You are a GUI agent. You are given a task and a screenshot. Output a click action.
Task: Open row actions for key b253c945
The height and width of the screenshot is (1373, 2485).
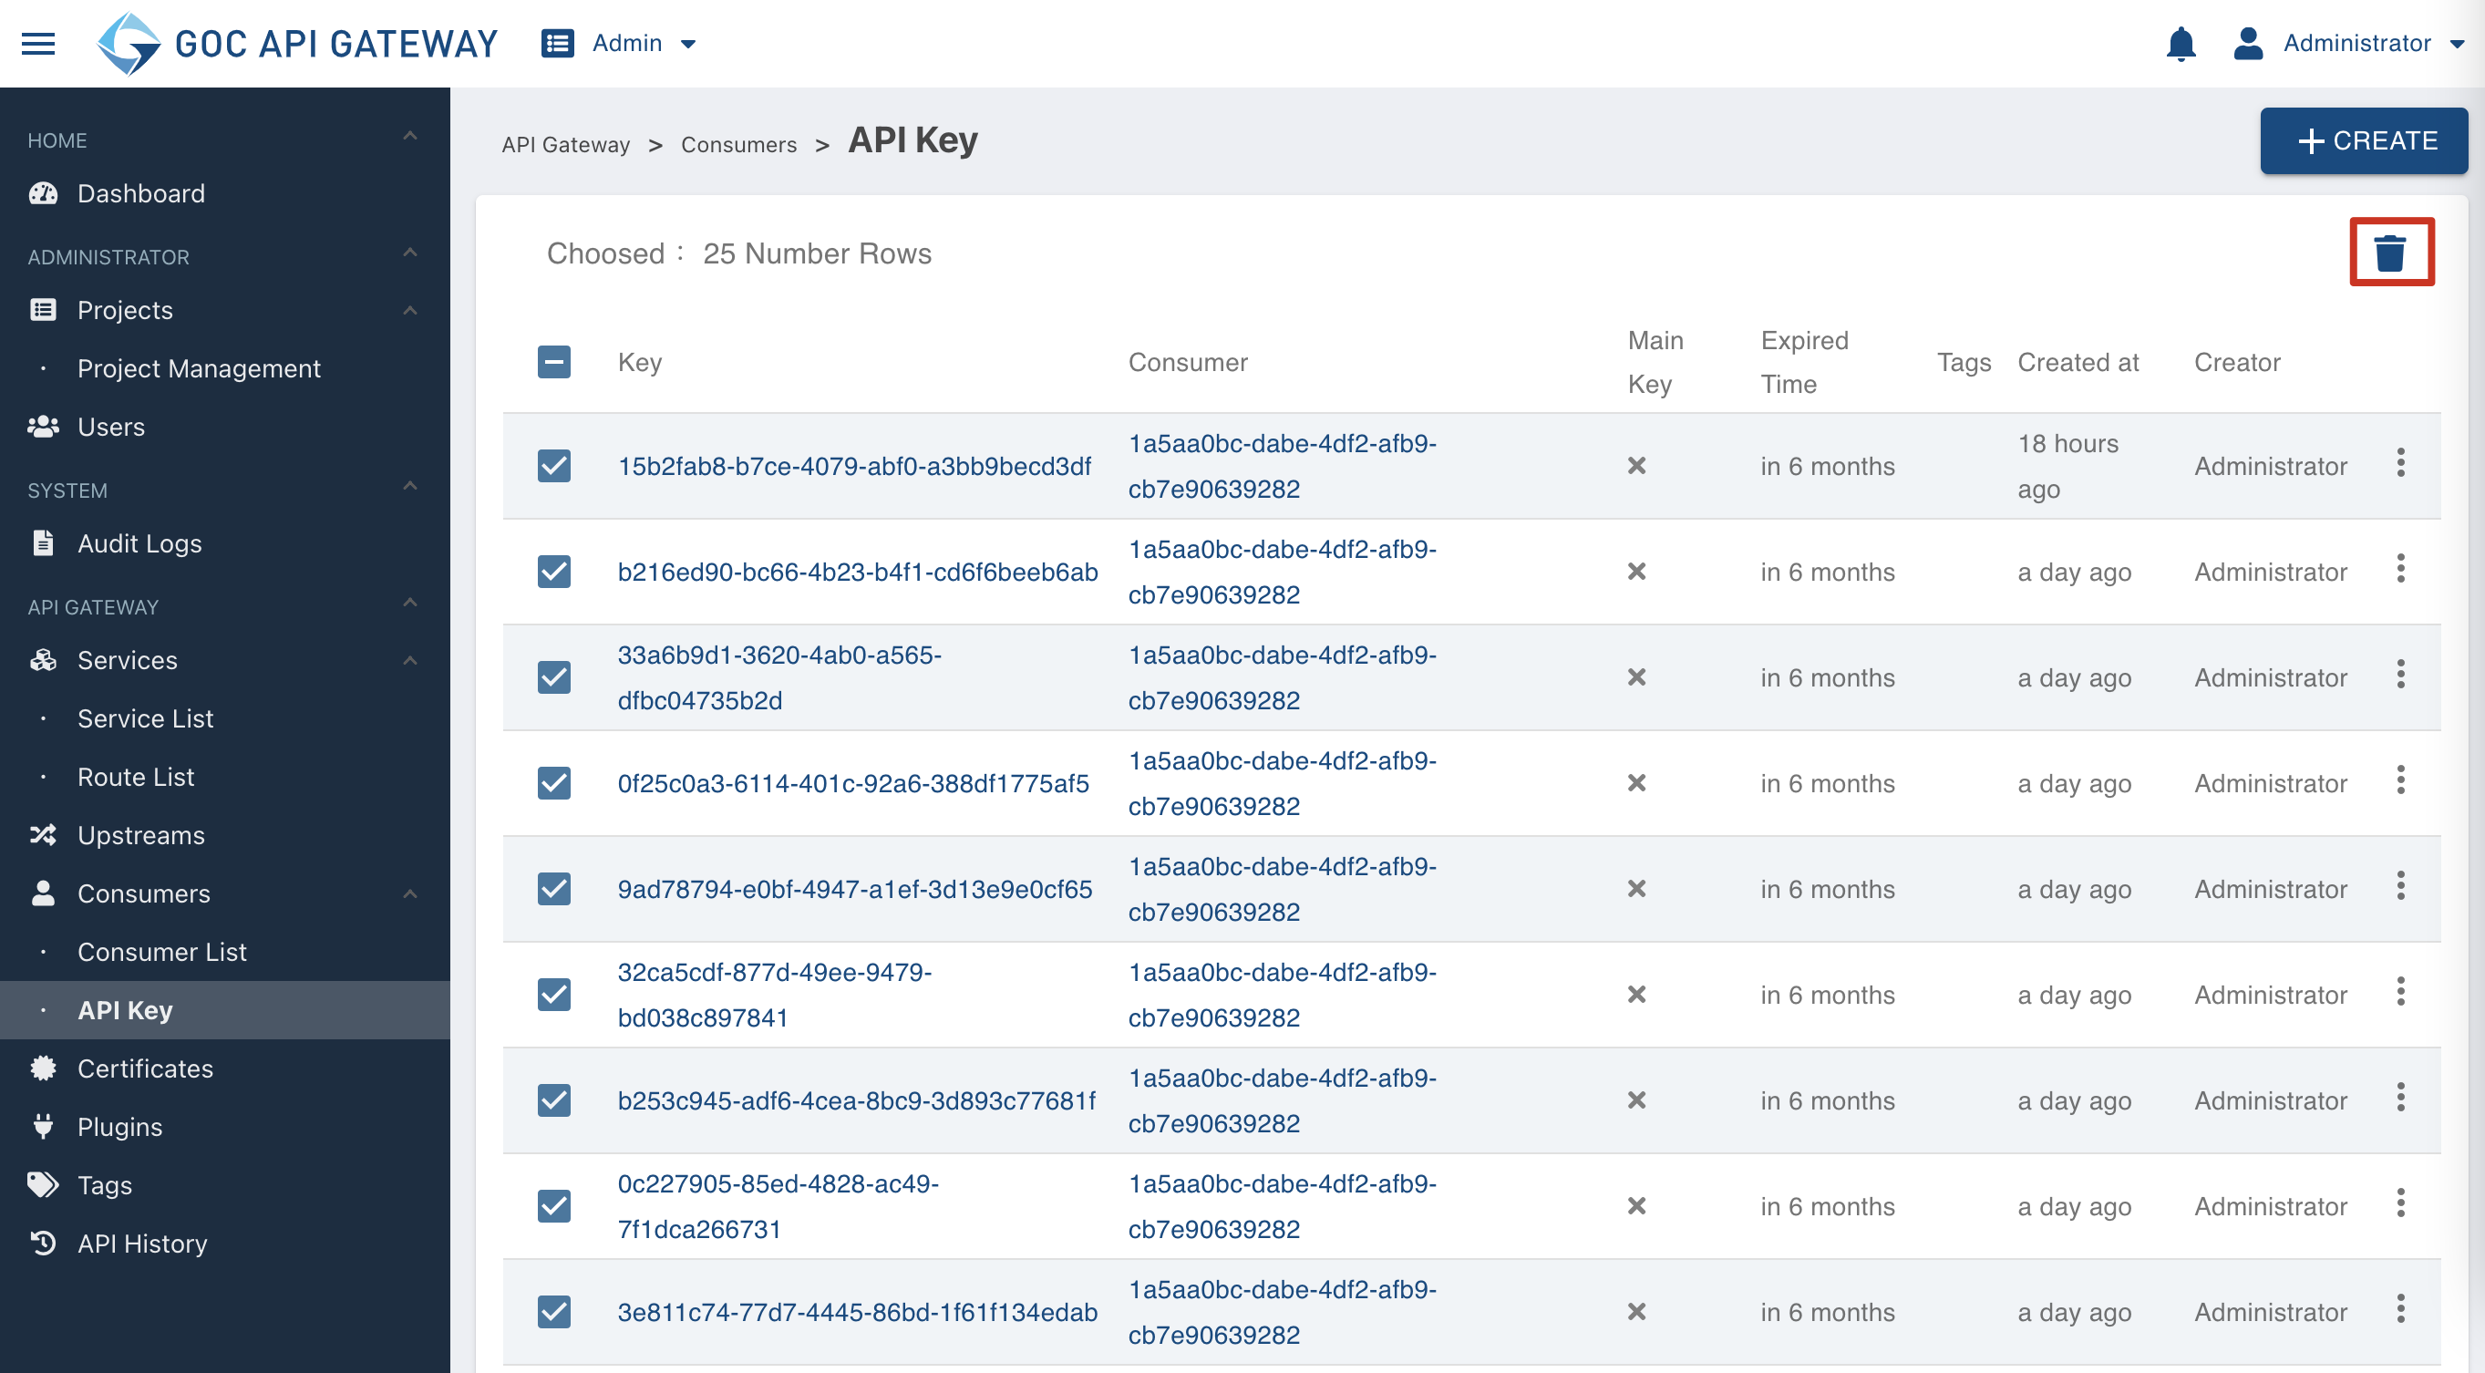2400,1097
